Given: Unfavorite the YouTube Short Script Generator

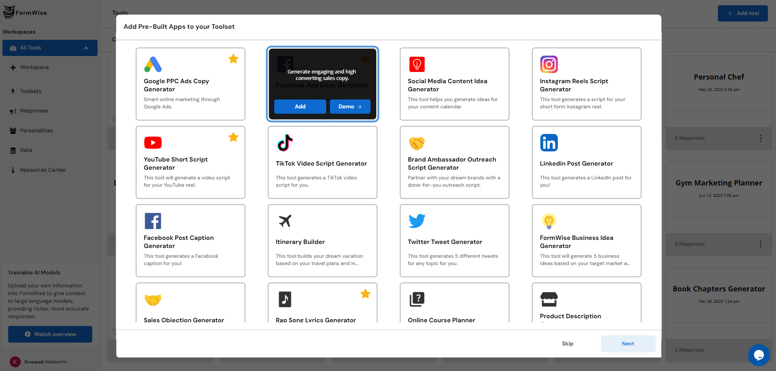Looking at the screenshot, I should (x=233, y=137).
